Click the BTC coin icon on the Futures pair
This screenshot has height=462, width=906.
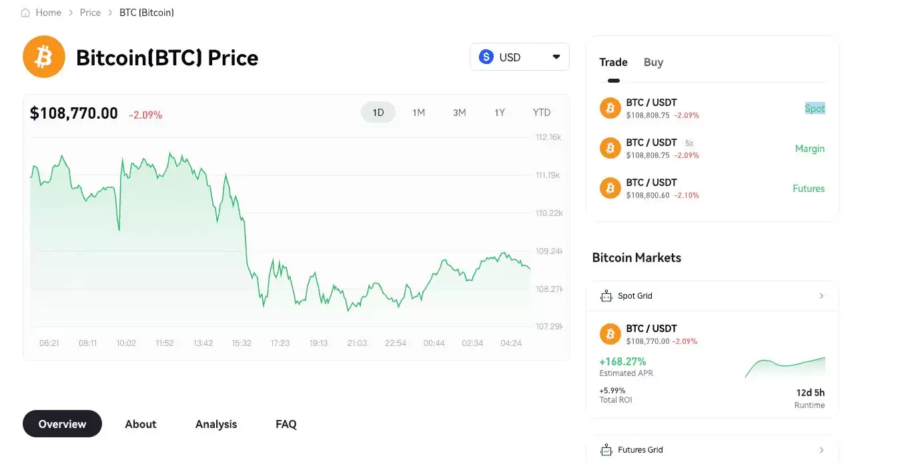(x=610, y=187)
